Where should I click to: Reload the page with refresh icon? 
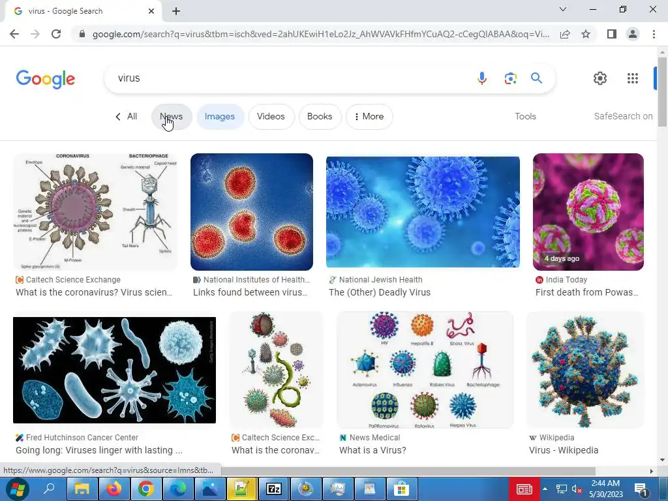click(56, 34)
